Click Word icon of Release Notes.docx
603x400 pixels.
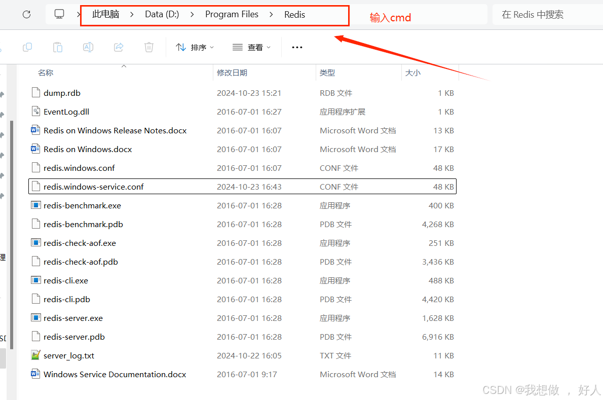click(35, 130)
